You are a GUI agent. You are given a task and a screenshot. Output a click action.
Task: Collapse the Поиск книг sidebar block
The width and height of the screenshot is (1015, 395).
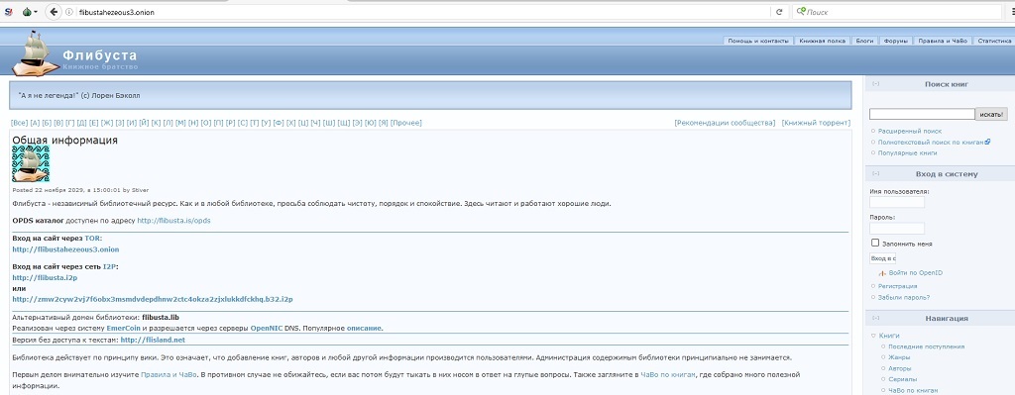coord(875,84)
